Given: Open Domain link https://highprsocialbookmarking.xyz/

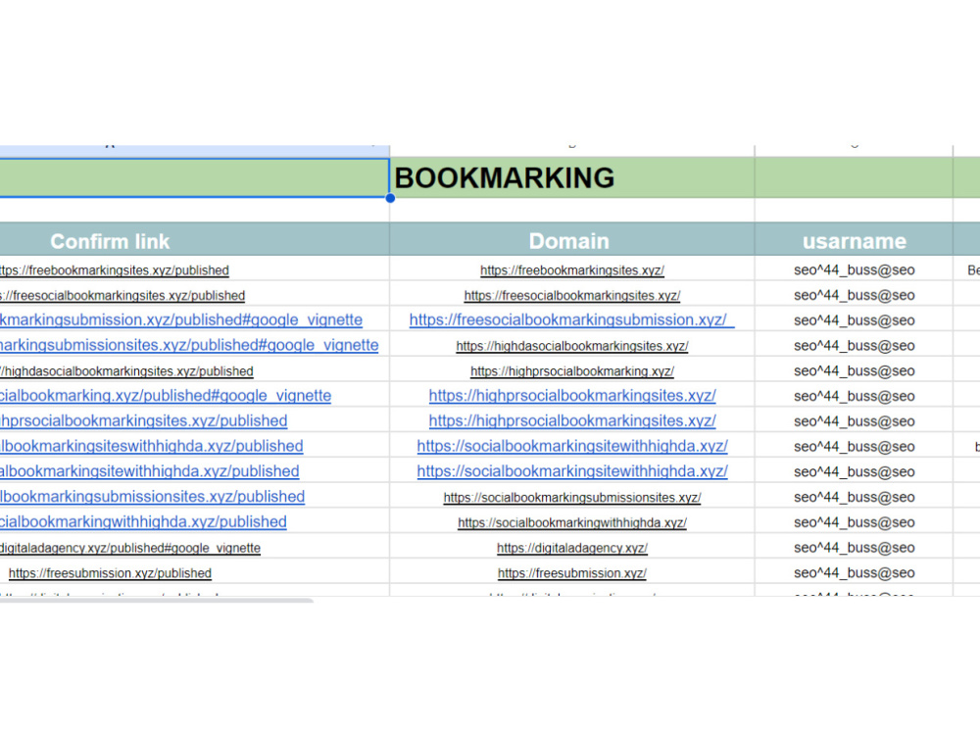Looking at the screenshot, I should [x=572, y=370].
